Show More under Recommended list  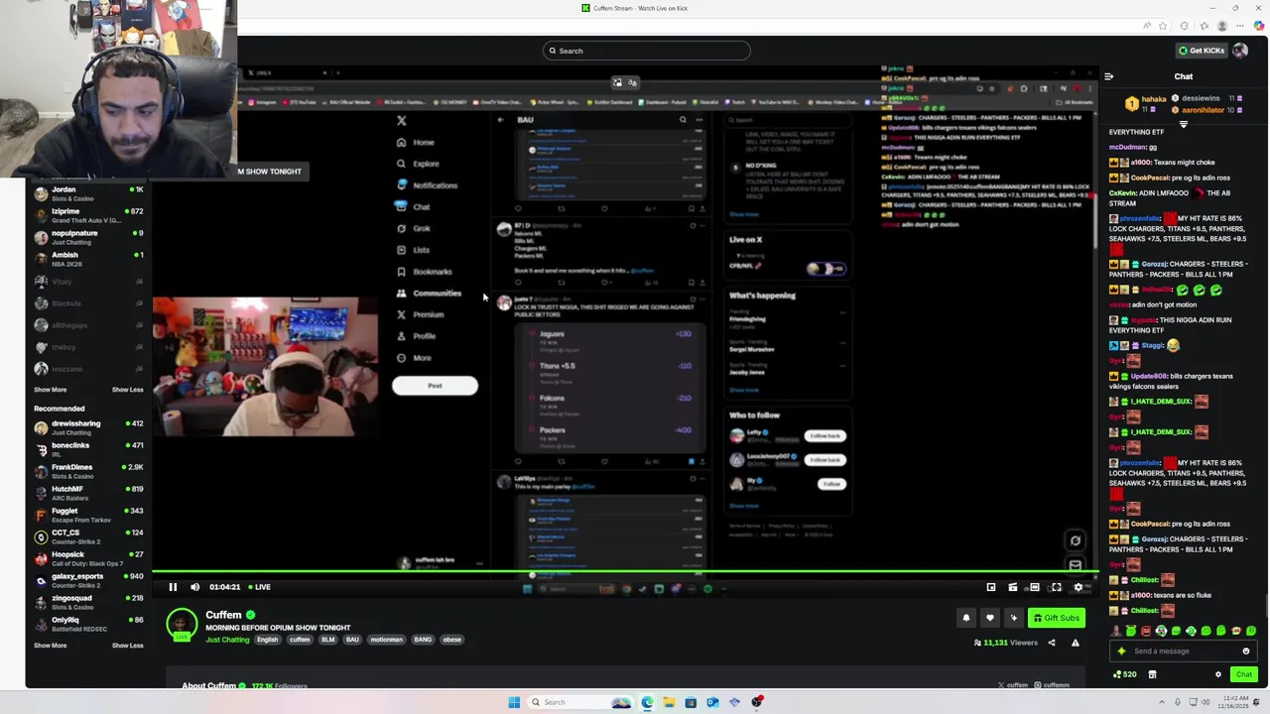pos(51,646)
